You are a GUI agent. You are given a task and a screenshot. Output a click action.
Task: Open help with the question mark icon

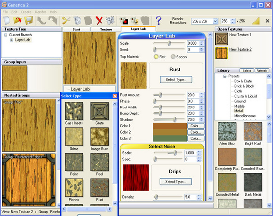(158, 21)
